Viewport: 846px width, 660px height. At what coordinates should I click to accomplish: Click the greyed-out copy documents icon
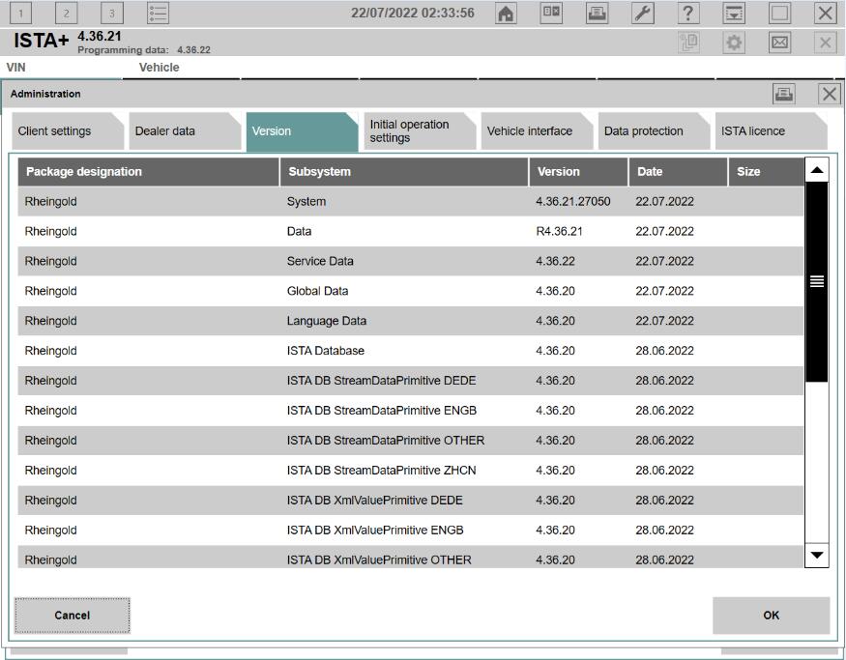[x=688, y=43]
